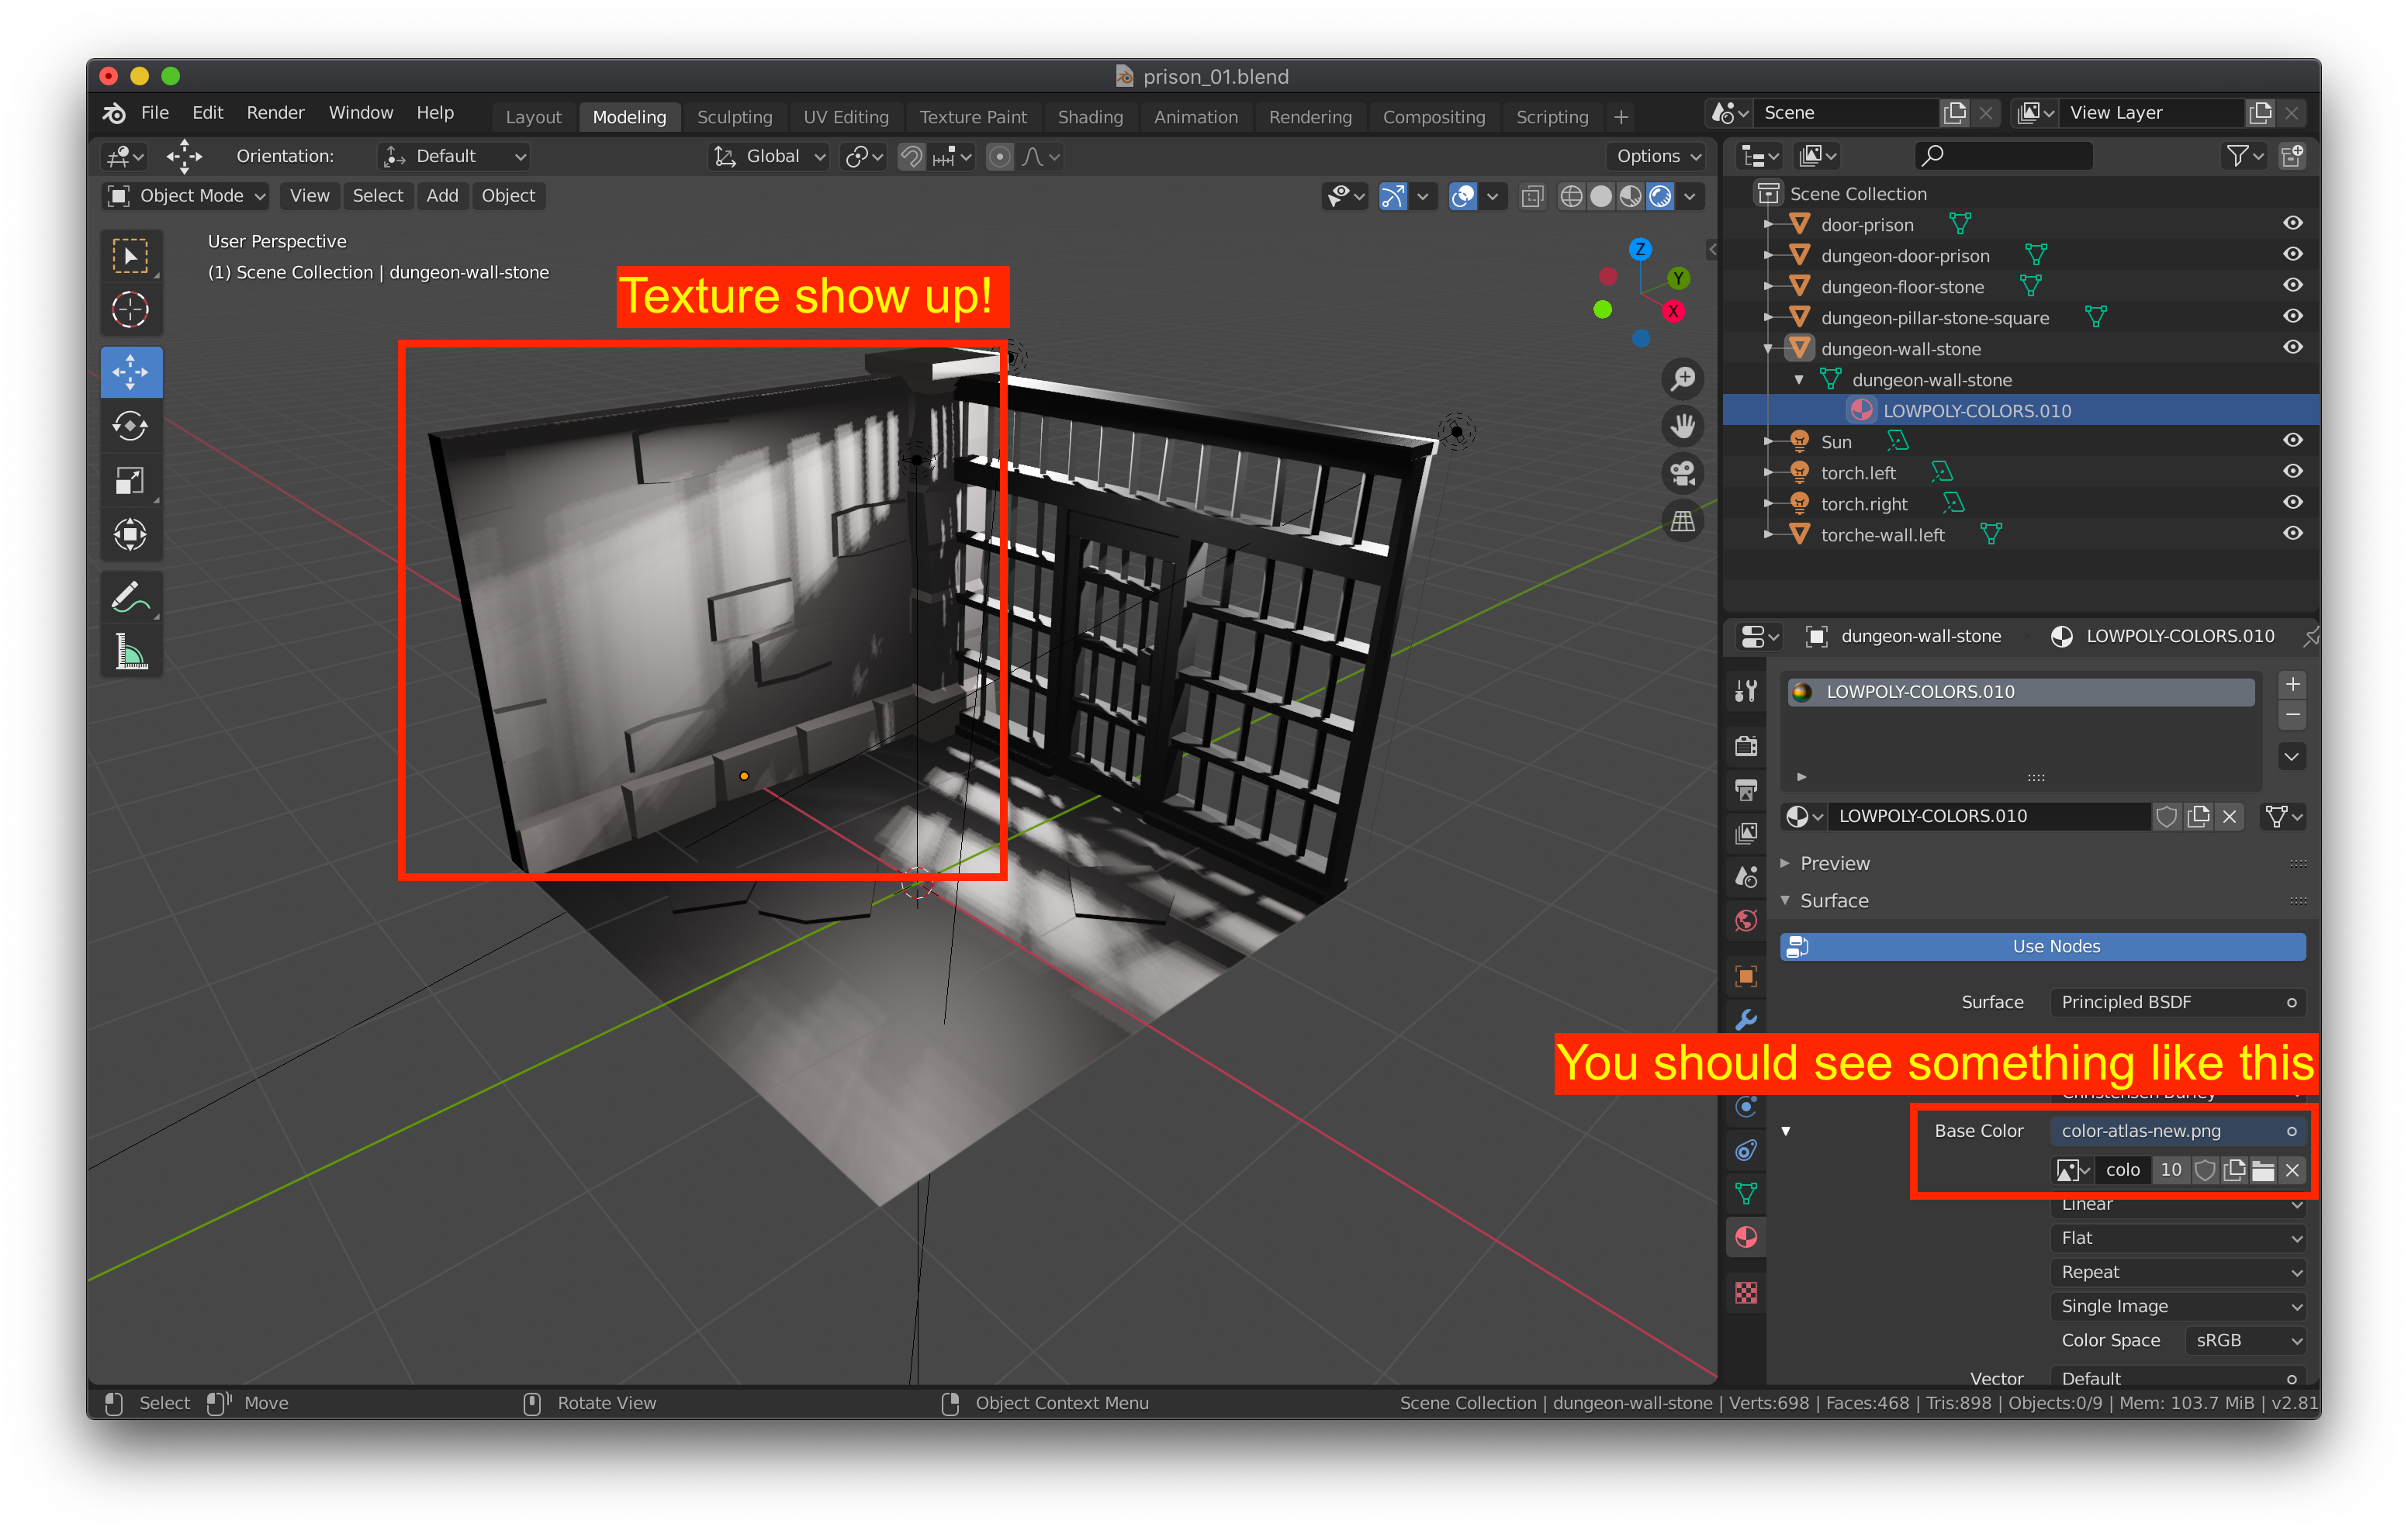Select the Measure tool
This screenshot has width=2408, height=1534.
[130, 652]
